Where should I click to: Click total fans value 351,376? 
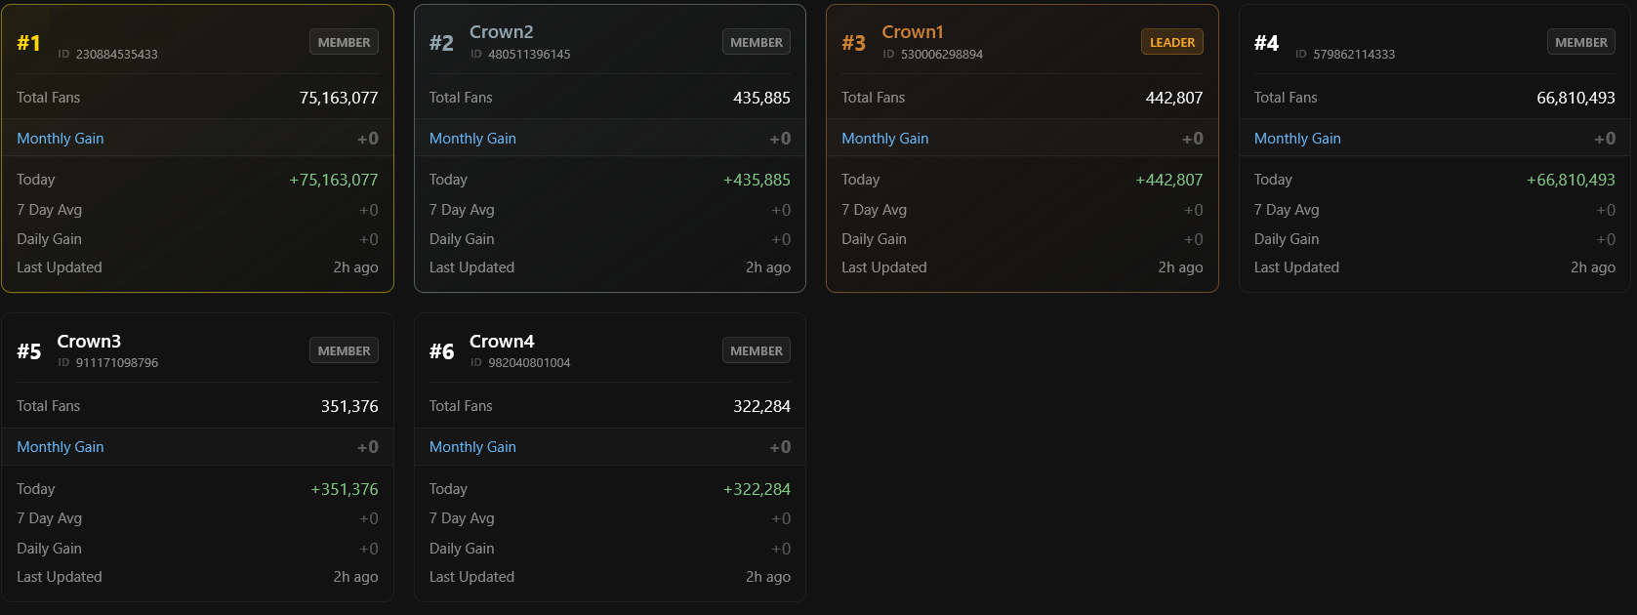[349, 406]
